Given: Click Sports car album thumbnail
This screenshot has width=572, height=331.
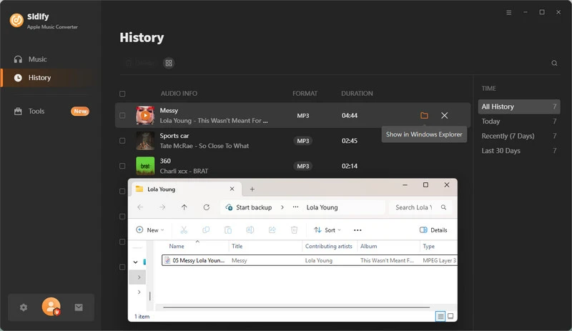Looking at the screenshot, I should (x=145, y=141).
